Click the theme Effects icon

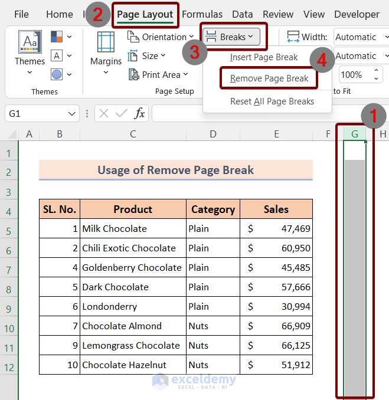(57, 74)
